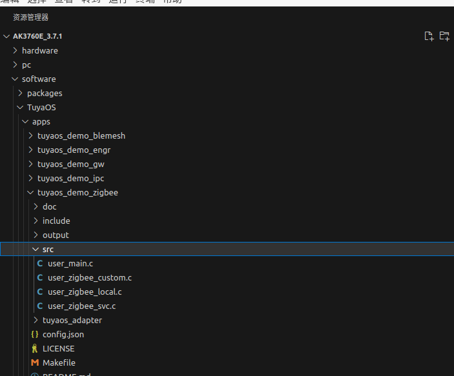
Task: Expand the tuyaos_adapter folder chevron
Action: tap(36, 320)
